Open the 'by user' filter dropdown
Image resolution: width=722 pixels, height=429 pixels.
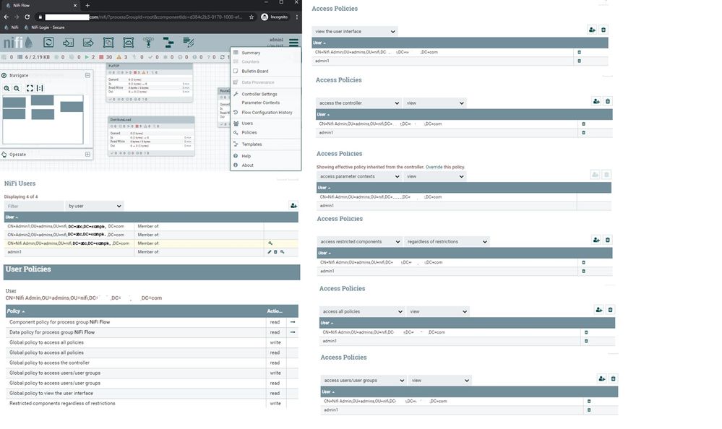(95, 207)
